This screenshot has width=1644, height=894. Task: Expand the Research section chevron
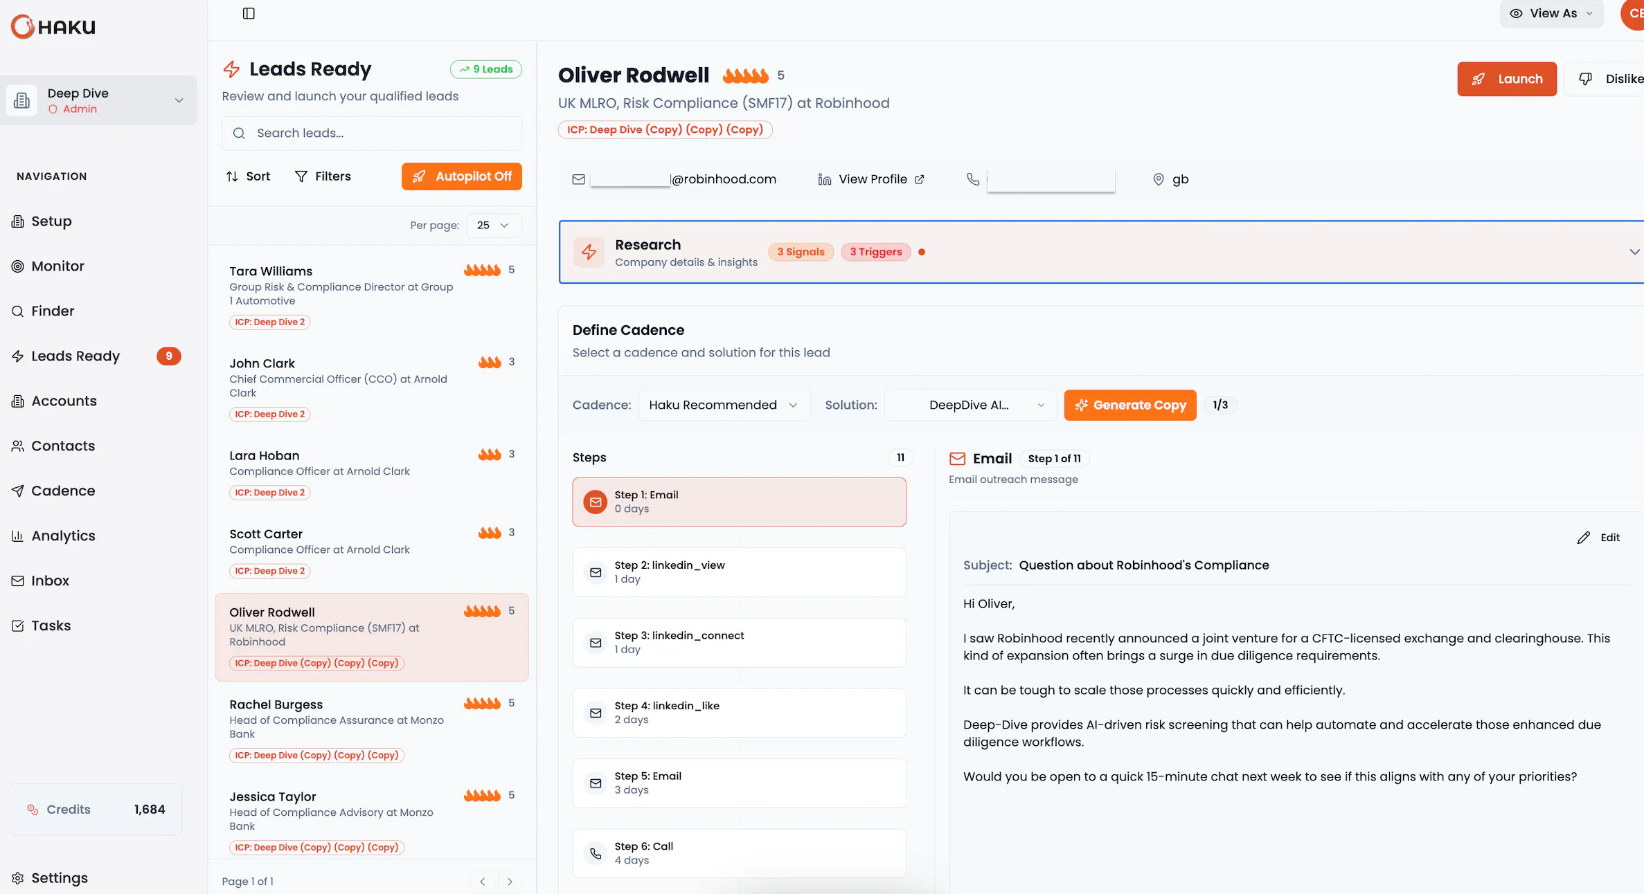(1634, 252)
